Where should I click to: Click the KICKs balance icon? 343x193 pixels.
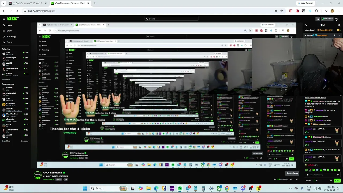pyautogui.click(x=315, y=180)
